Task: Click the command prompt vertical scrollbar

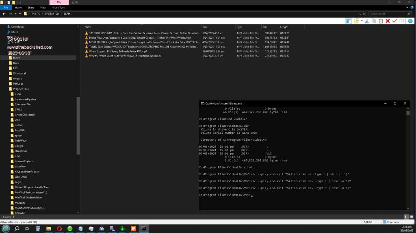Action: [x=407, y=159]
